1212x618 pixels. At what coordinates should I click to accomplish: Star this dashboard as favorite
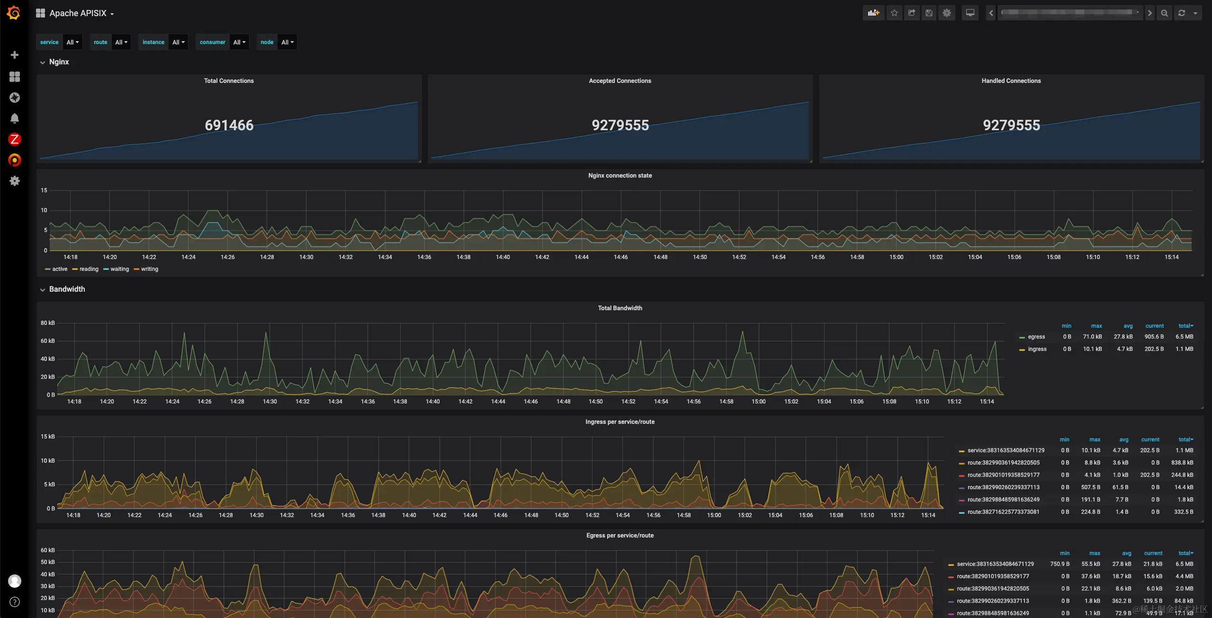pyautogui.click(x=894, y=13)
